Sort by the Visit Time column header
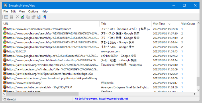This screenshot has height=103, width=202. coord(166,24)
